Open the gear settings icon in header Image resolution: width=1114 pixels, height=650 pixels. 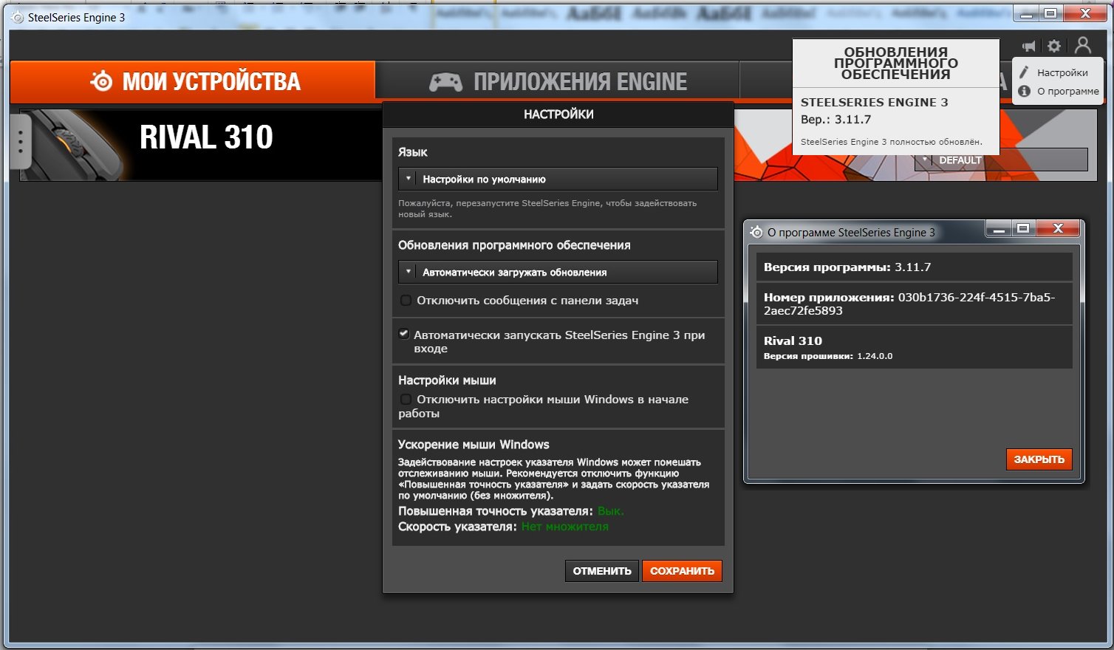click(1054, 46)
